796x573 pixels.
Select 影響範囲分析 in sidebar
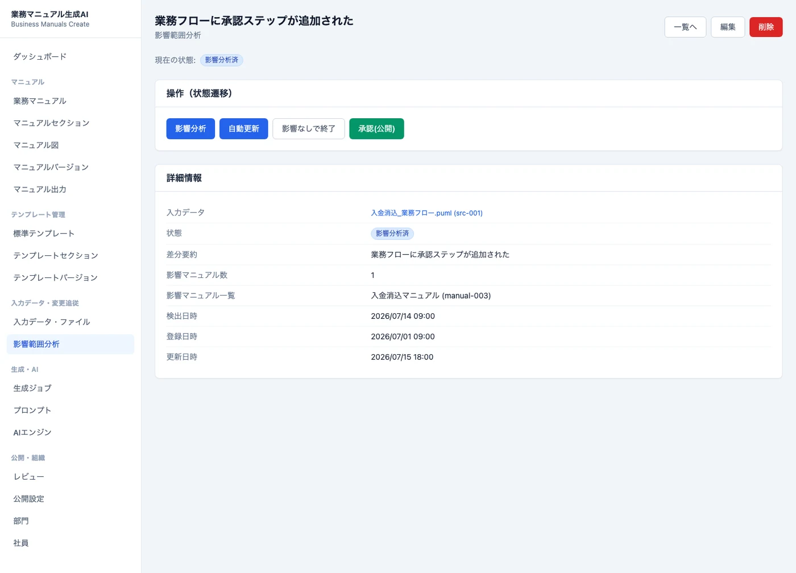71,344
